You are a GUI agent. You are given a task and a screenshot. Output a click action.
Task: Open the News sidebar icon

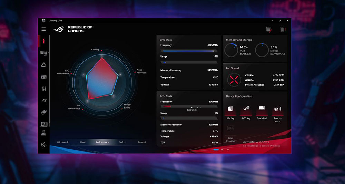coord(43,124)
